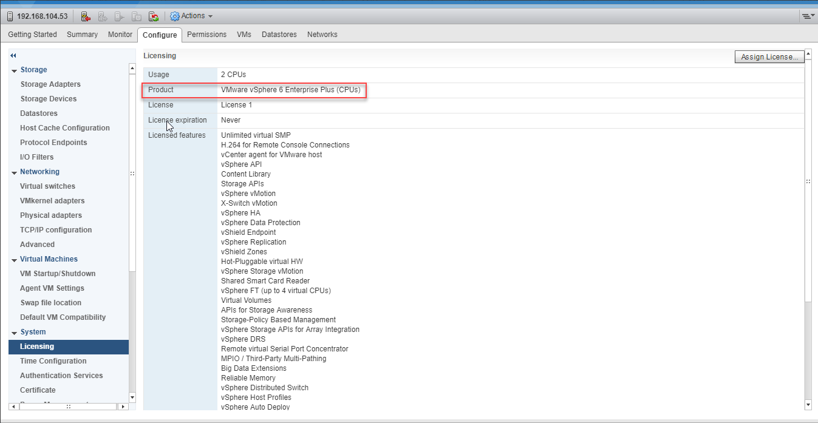818x423 pixels.
Task: Click the Exit Maintenance Mode toolbar icon
Action: click(103, 16)
